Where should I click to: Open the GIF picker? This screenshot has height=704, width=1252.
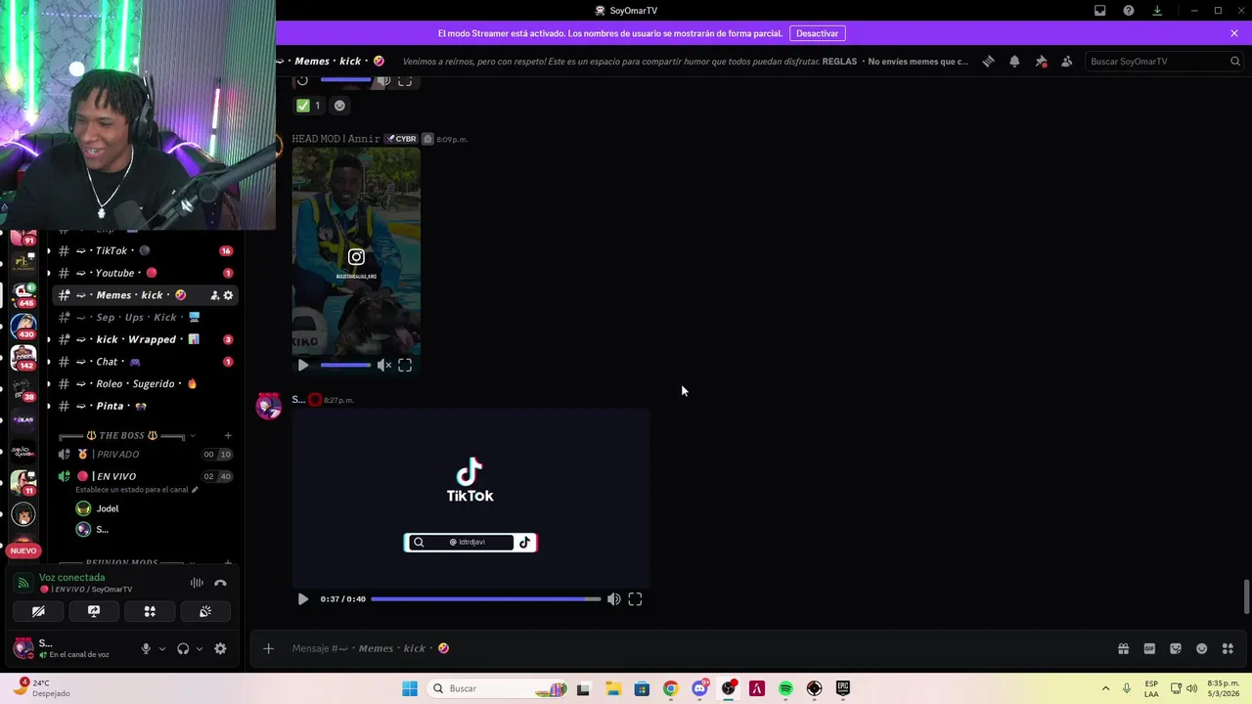tap(1149, 648)
